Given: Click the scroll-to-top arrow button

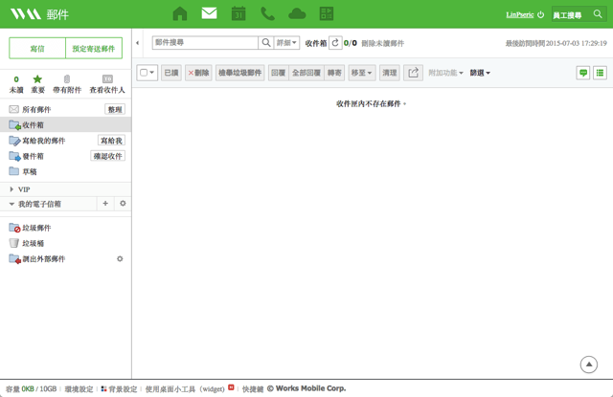Looking at the screenshot, I should [x=589, y=364].
